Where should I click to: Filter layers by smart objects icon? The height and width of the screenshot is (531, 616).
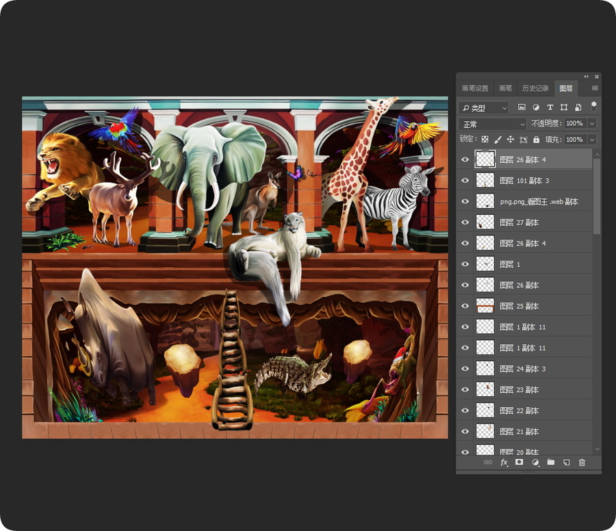click(x=578, y=107)
